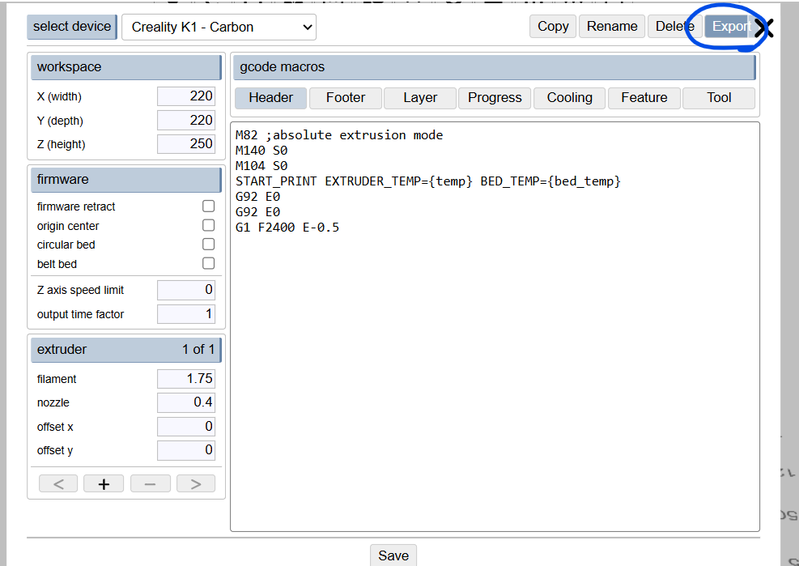799x566 pixels.
Task: Go to the Tool macro tab
Action: [718, 98]
